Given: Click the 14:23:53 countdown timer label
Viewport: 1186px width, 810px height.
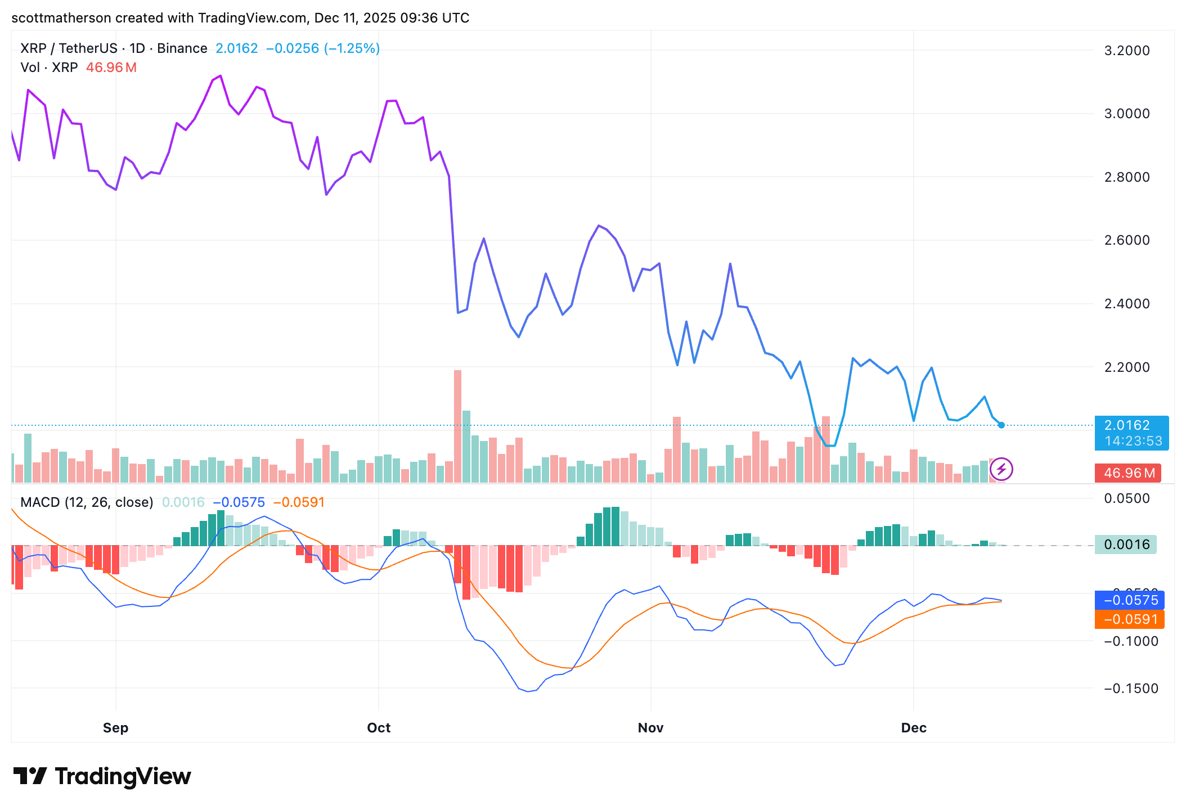Looking at the screenshot, I should pyautogui.click(x=1133, y=441).
